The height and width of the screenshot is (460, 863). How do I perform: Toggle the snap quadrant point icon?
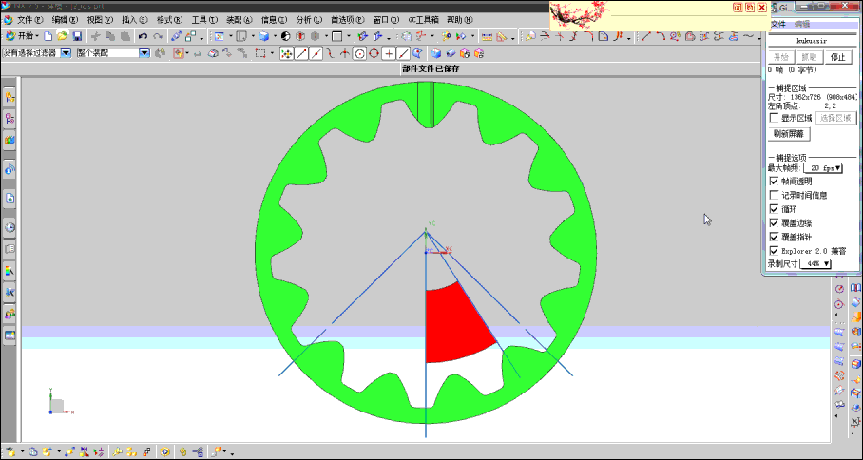coord(374,53)
